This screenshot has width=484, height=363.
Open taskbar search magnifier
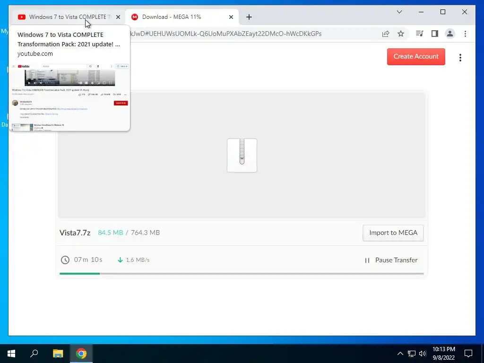[x=34, y=354]
